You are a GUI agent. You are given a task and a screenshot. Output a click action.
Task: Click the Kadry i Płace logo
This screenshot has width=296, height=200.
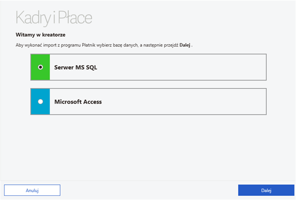click(x=54, y=18)
